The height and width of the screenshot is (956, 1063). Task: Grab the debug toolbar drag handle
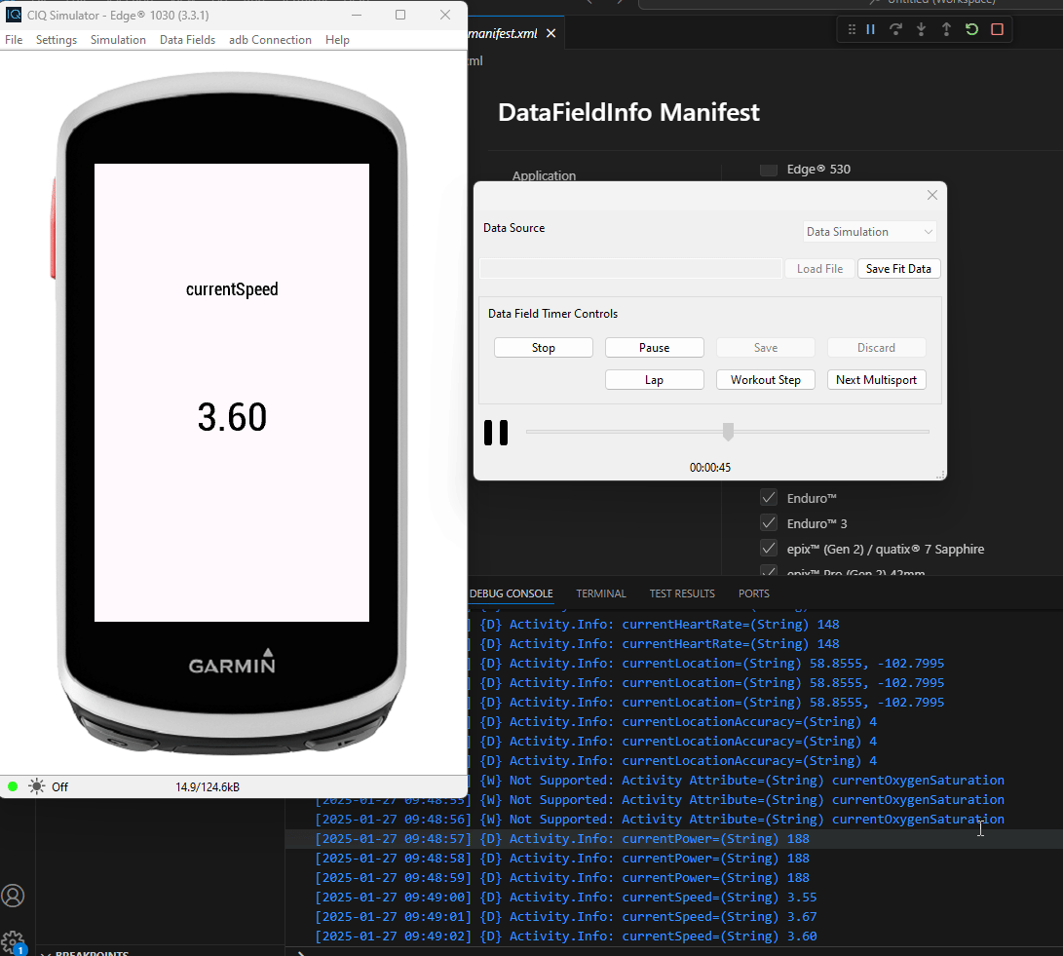coord(852,29)
